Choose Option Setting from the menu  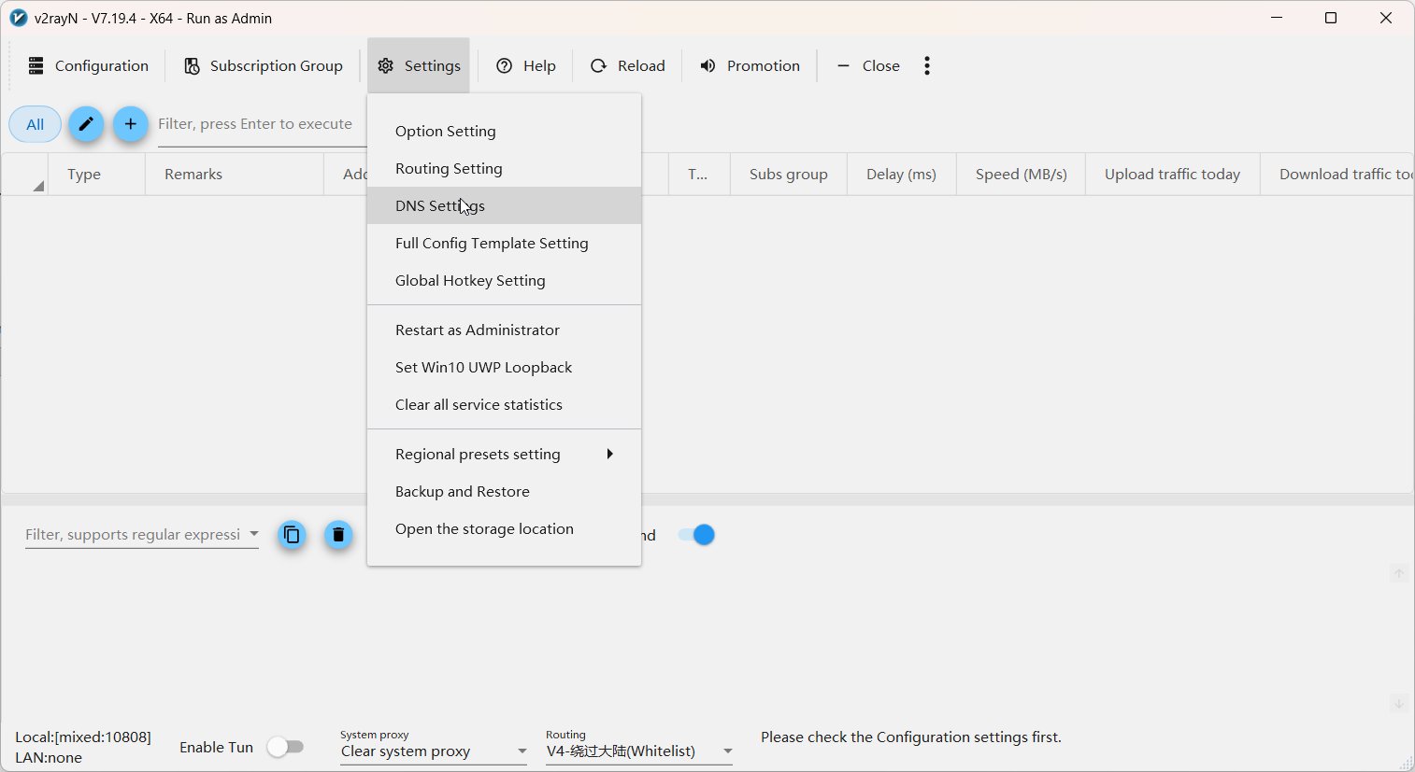pyautogui.click(x=504, y=131)
